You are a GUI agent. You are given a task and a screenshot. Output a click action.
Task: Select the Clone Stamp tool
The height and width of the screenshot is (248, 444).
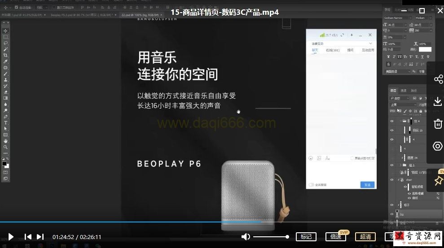(5, 80)
